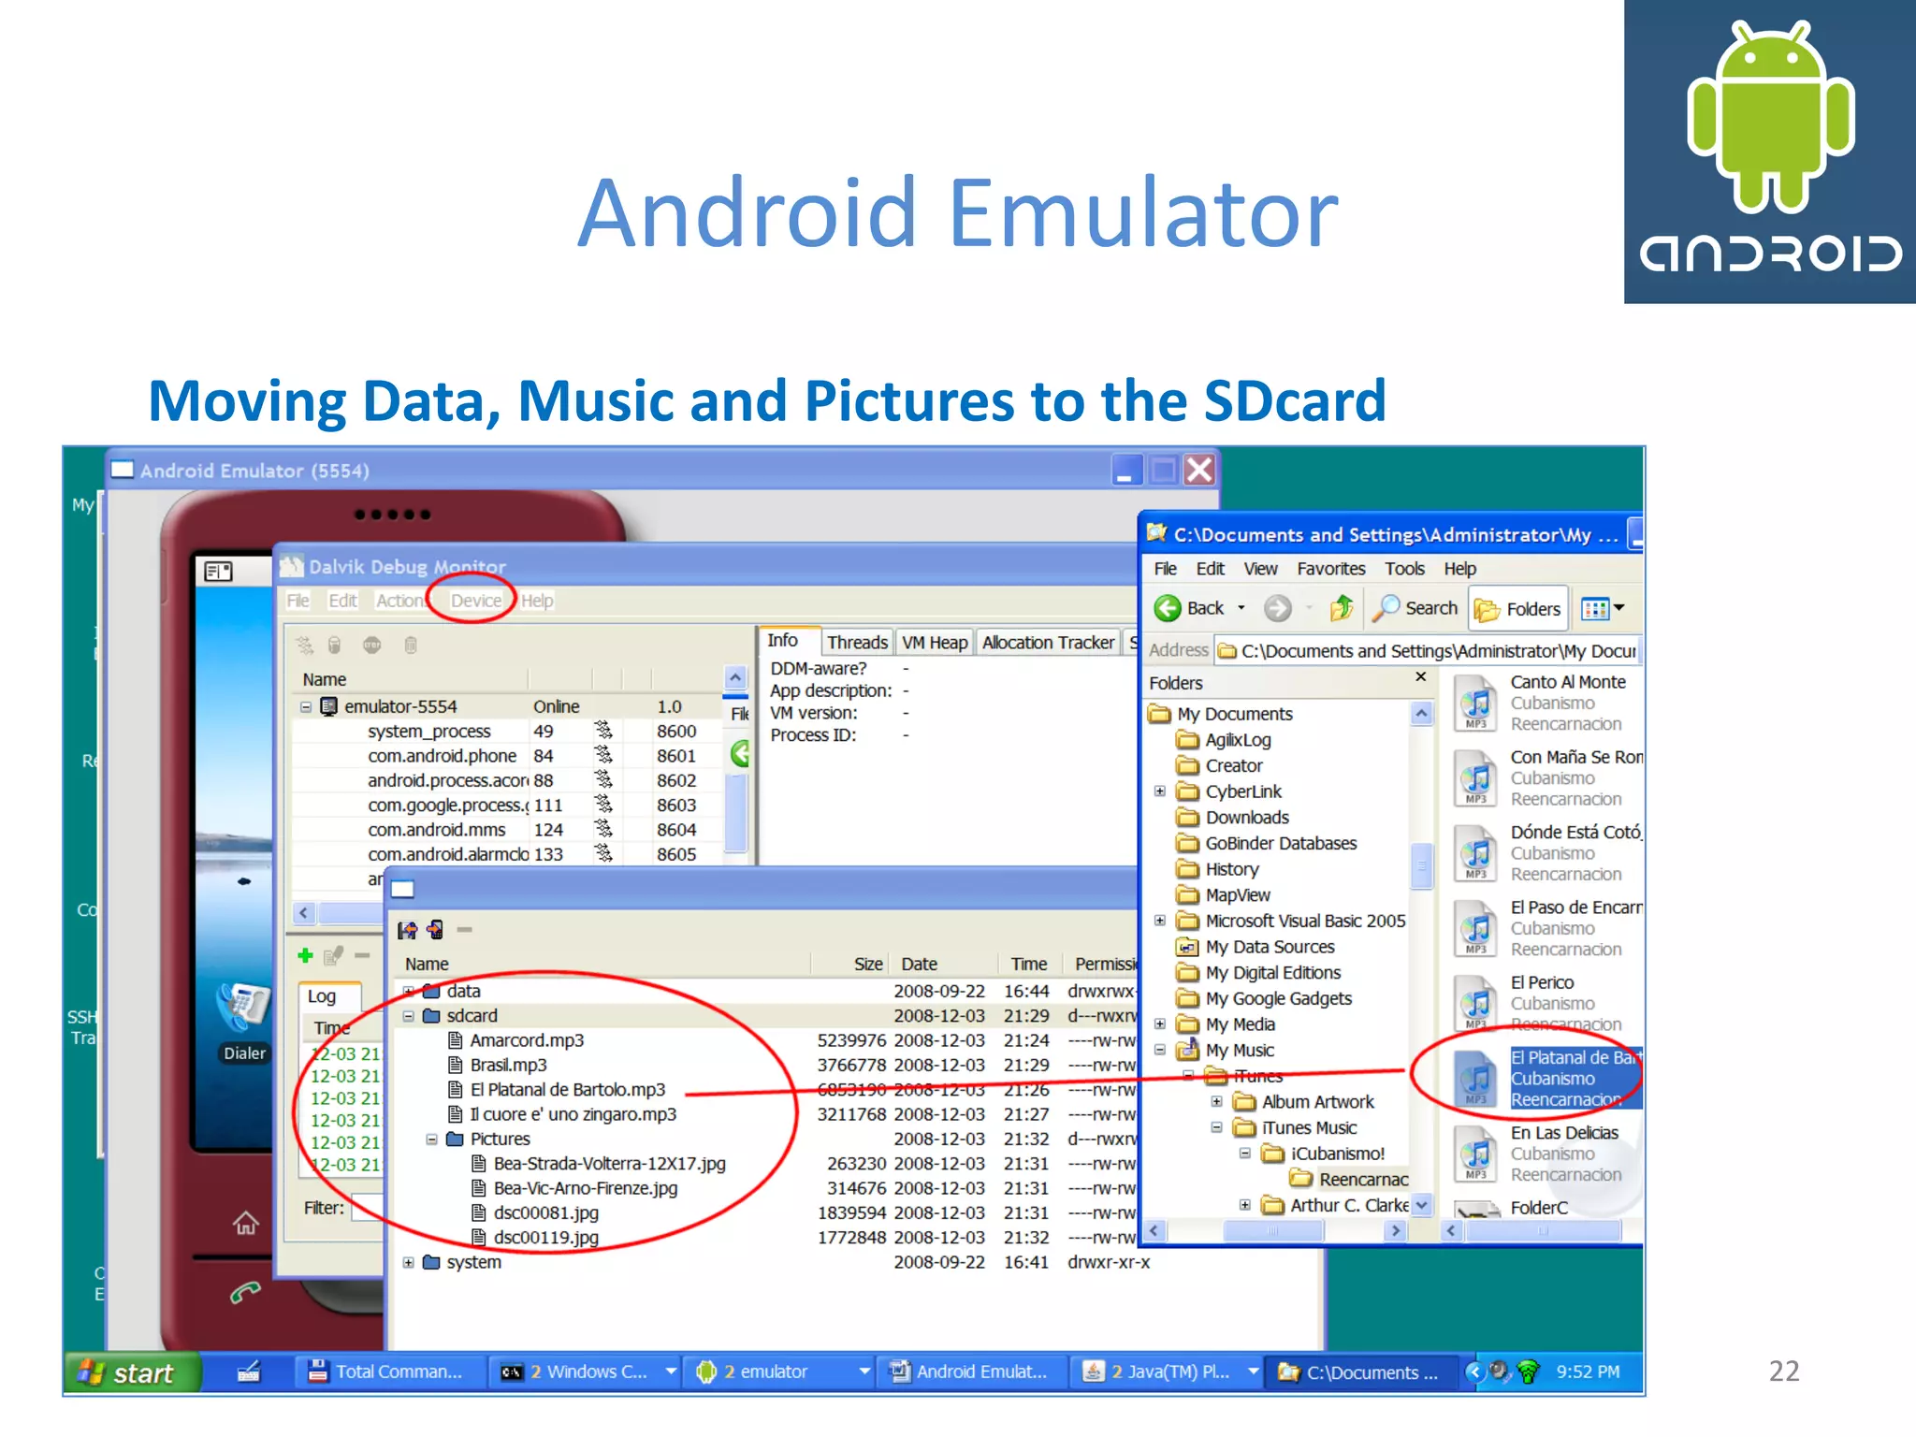Expand the data folder in file explorer
This screenshot has width=1916, height=1437.
(x=409, y=991)
